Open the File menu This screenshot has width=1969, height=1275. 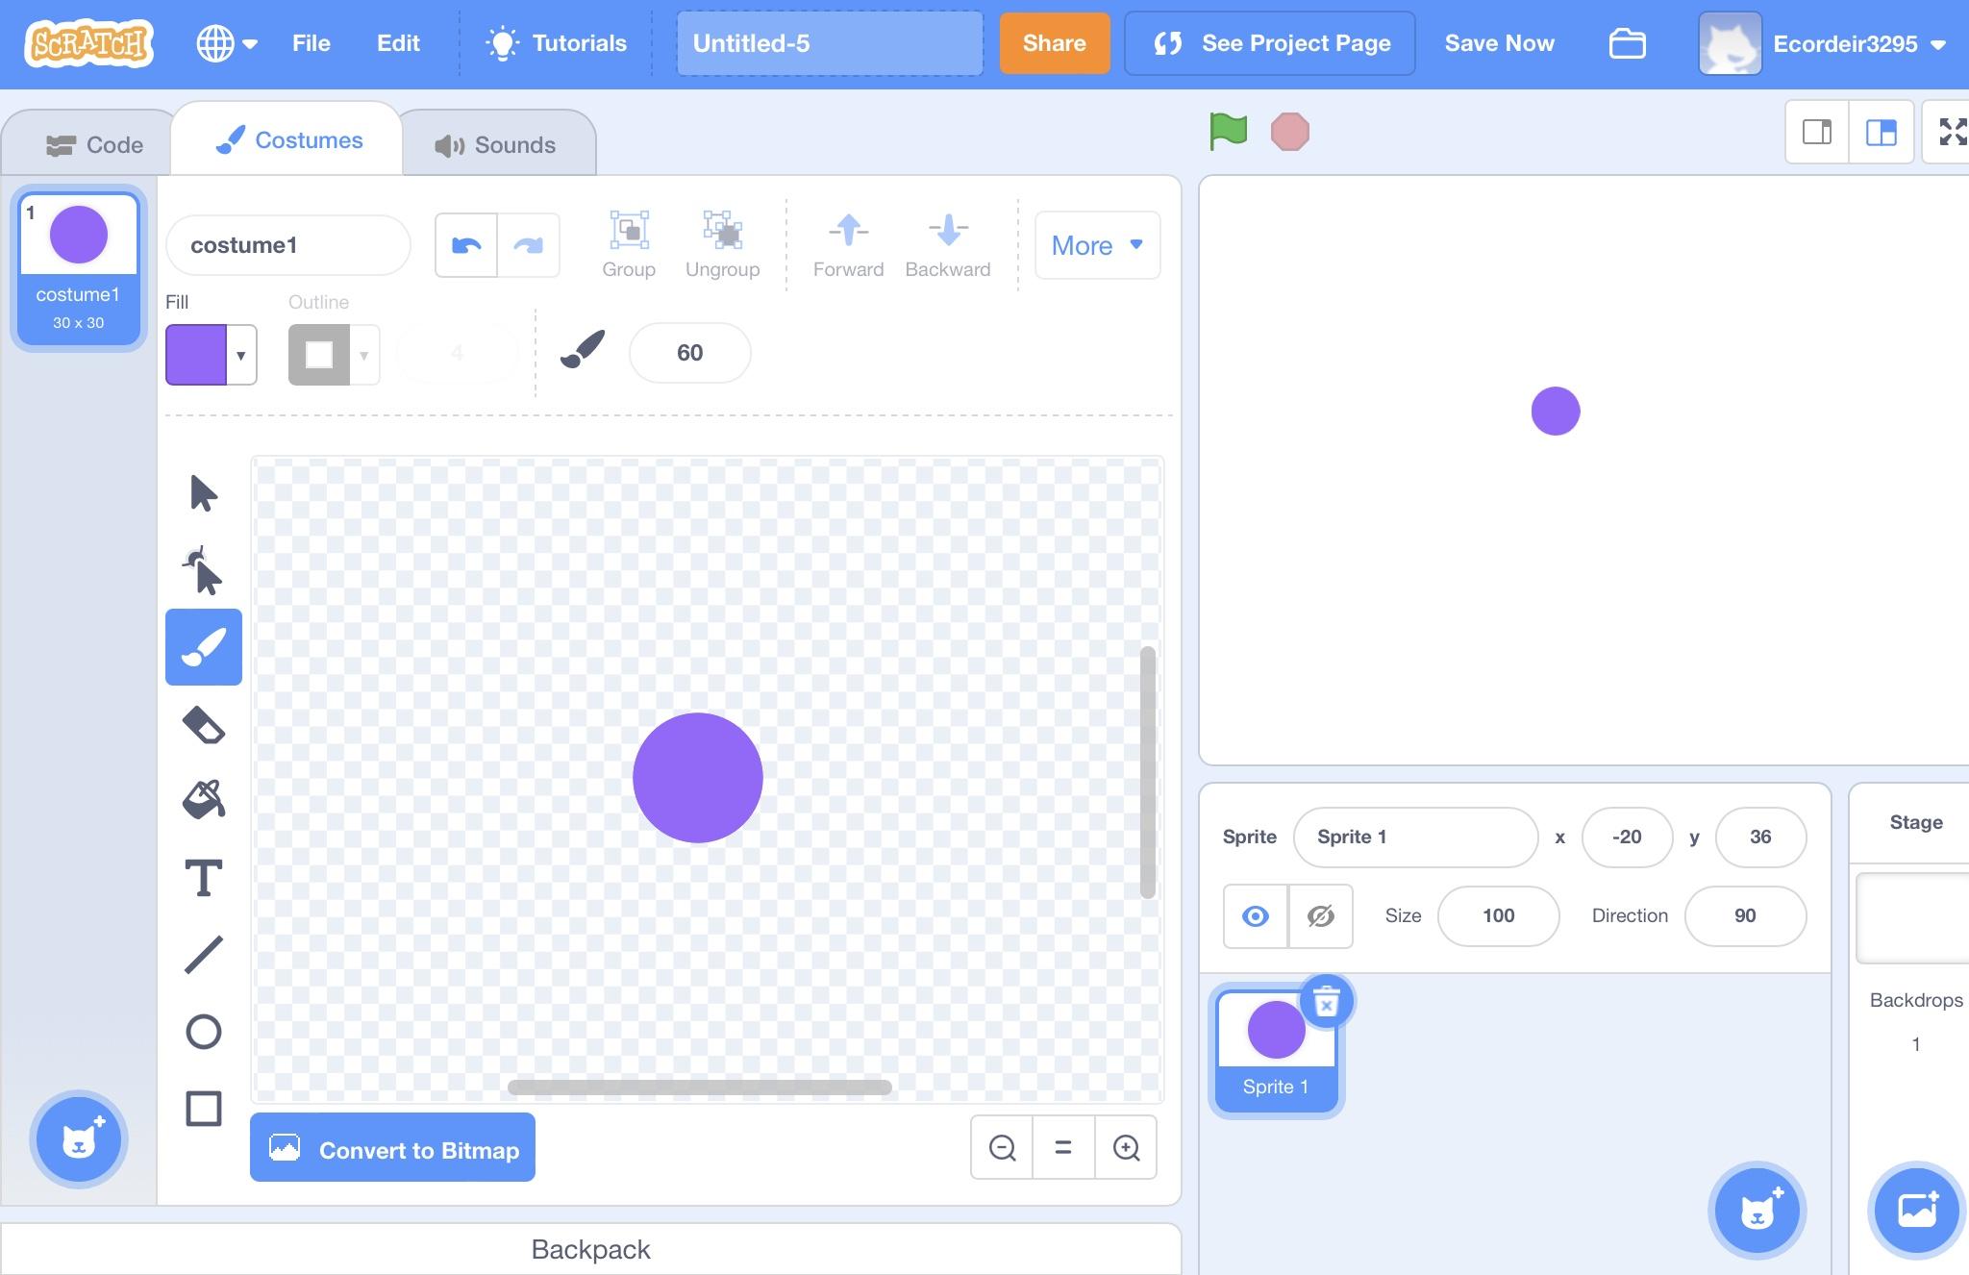point(311,43)
